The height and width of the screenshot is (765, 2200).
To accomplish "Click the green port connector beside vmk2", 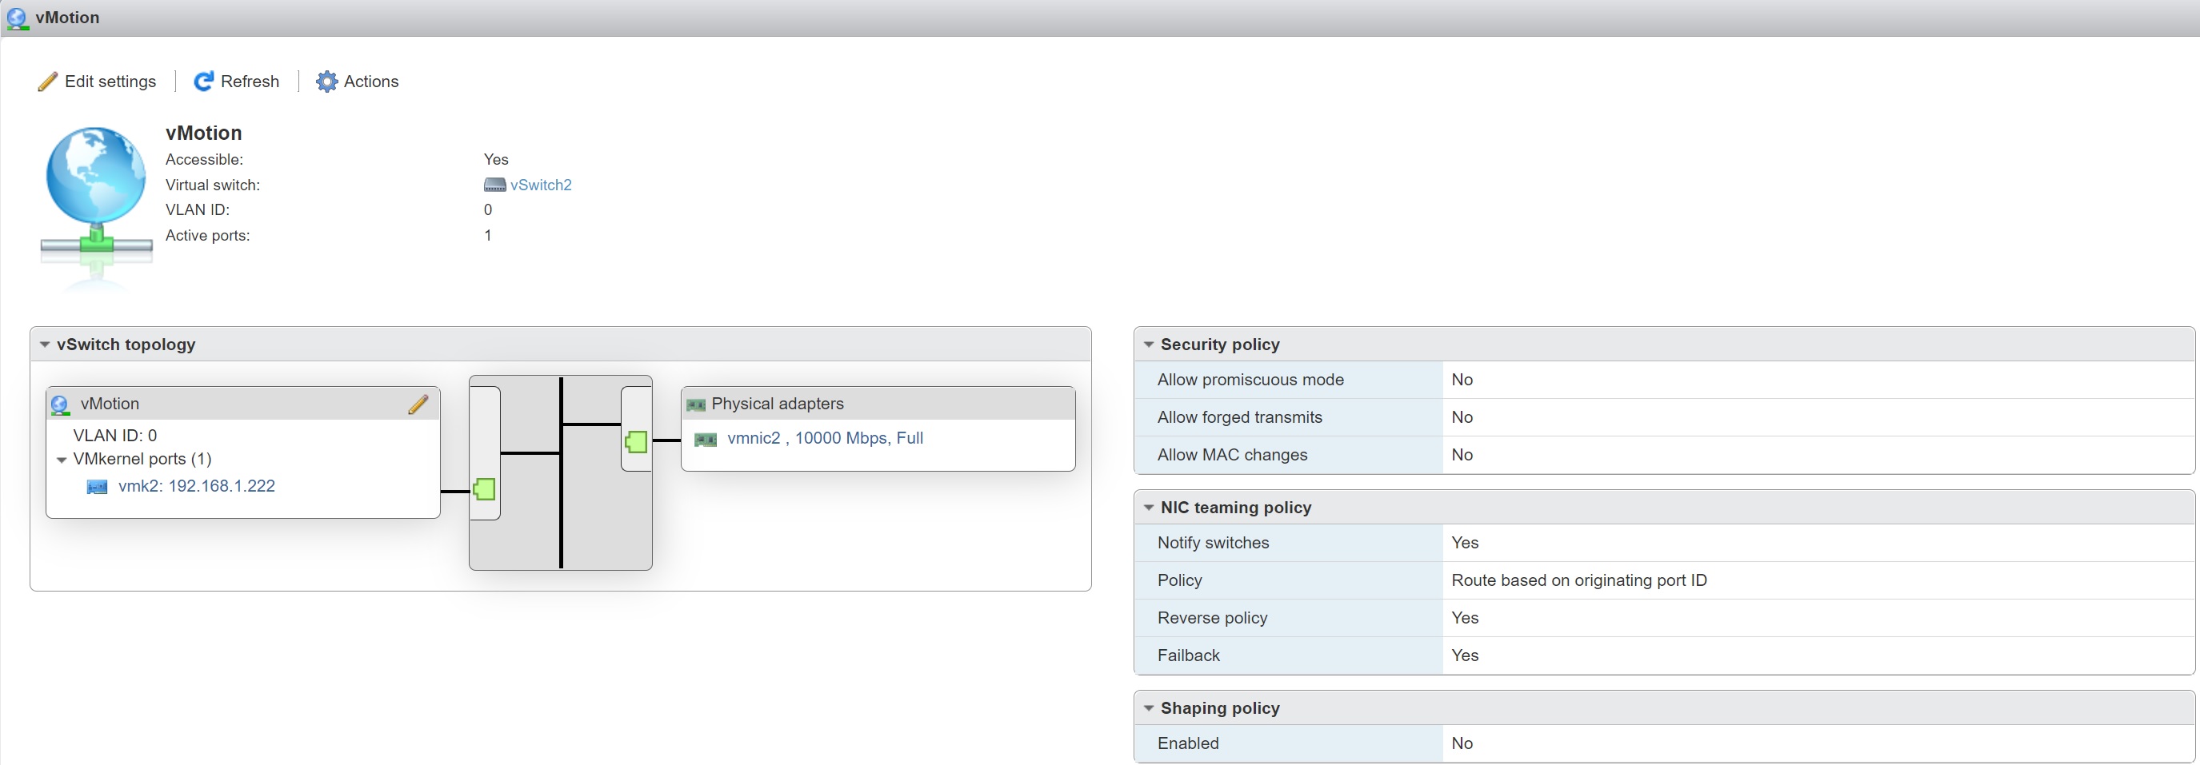I will click(484, 489).
